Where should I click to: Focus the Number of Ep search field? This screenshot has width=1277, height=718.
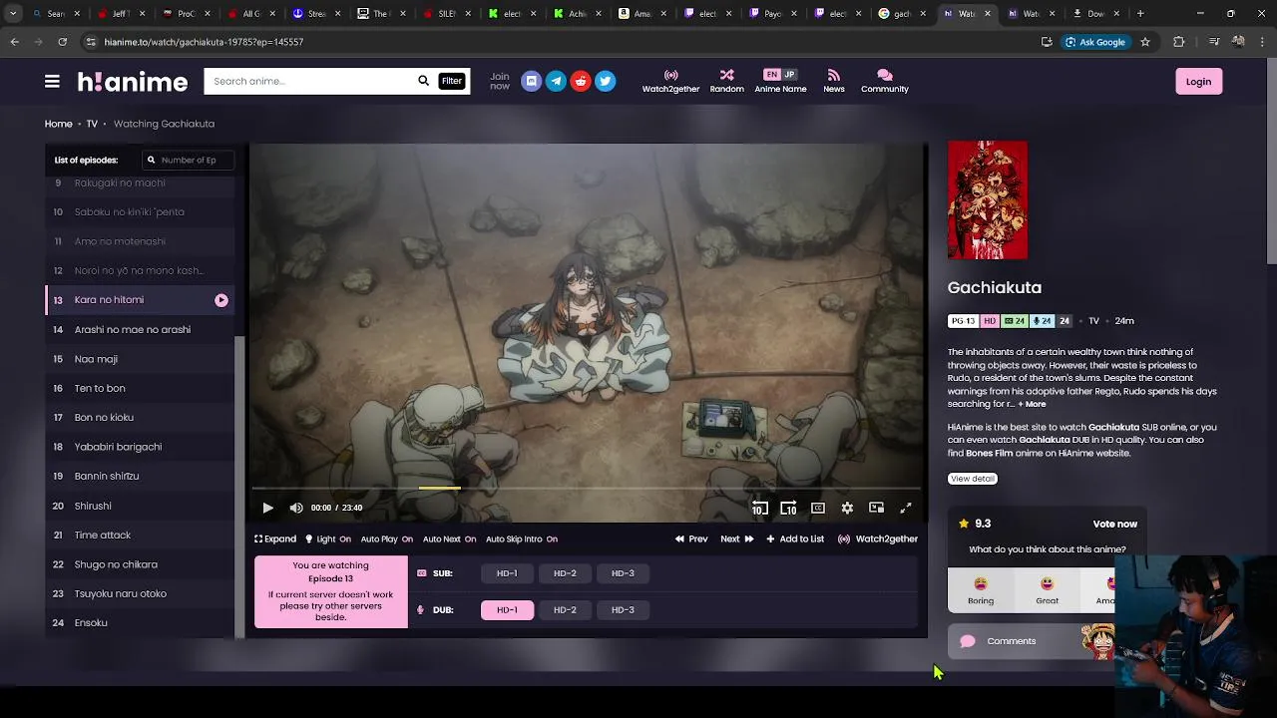pos(189,160)
